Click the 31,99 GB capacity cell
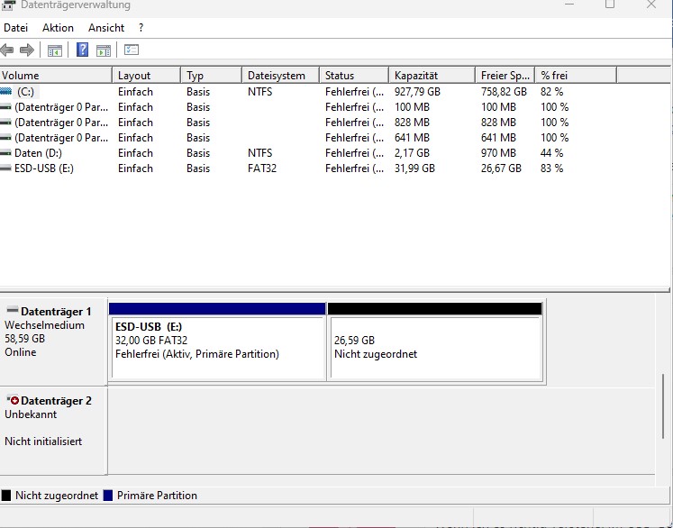Image resolution: width=673 pixels, height=528 pixels. click(x=414, y=168)
